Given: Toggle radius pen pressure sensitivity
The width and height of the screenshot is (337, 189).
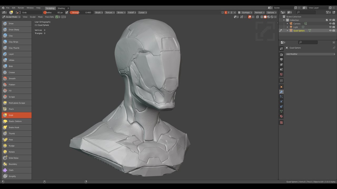Looking at the screenshot, I should coord(67,12).
